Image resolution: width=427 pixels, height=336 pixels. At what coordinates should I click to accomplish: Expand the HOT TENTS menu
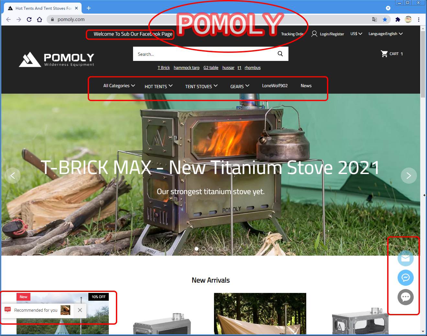click(159, 86)
